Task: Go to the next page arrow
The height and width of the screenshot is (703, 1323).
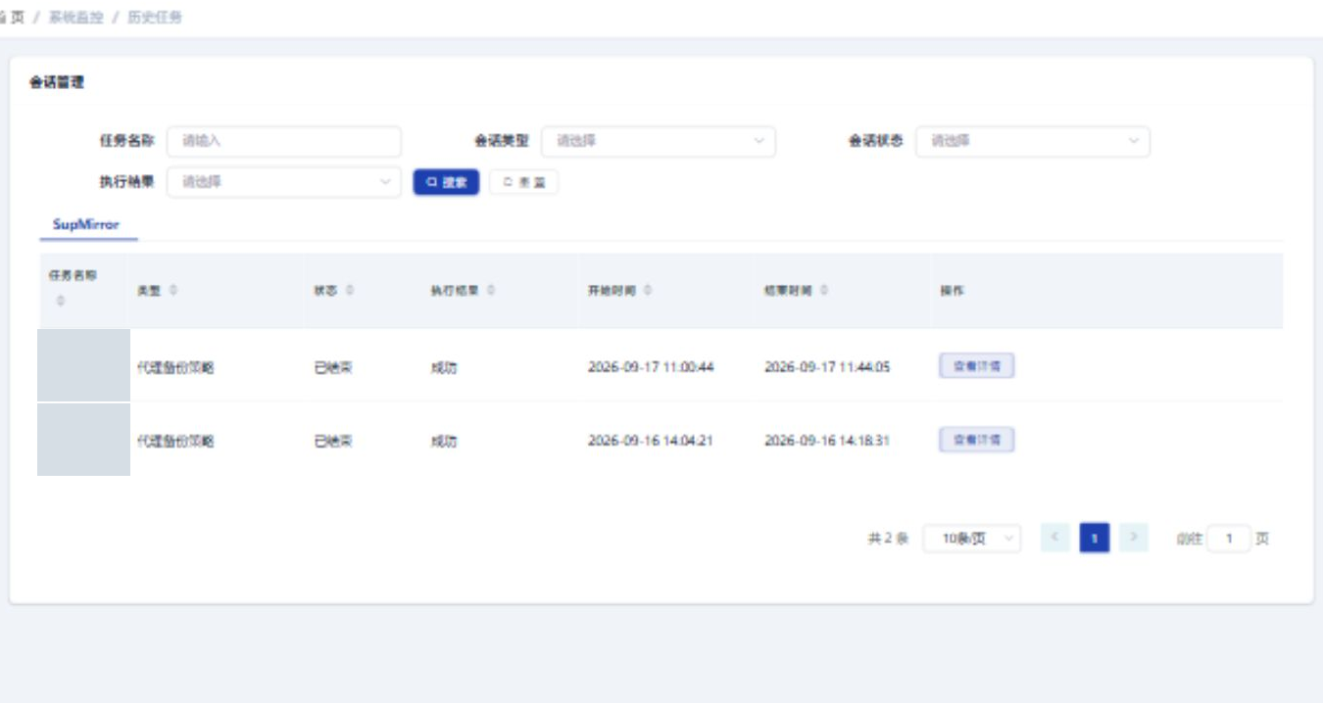Action: (1133, 538)
